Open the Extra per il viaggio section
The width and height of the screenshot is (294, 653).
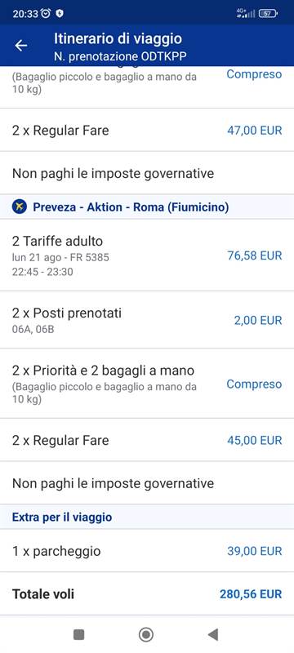(x=147, y=518)
